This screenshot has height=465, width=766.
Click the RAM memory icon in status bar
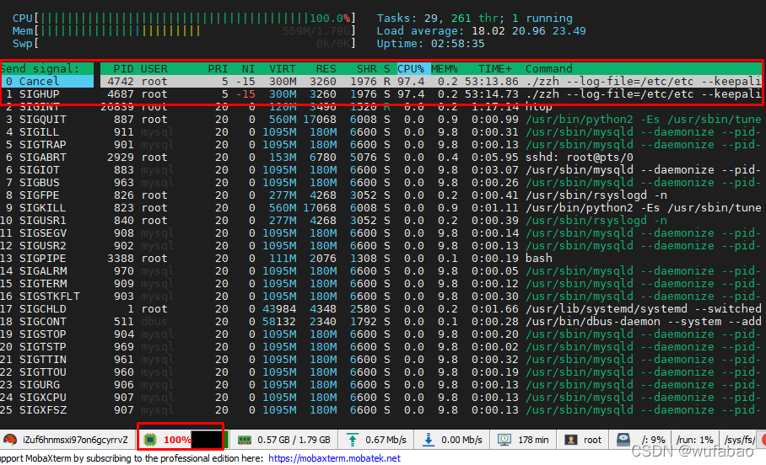click(x=245, y=440)
